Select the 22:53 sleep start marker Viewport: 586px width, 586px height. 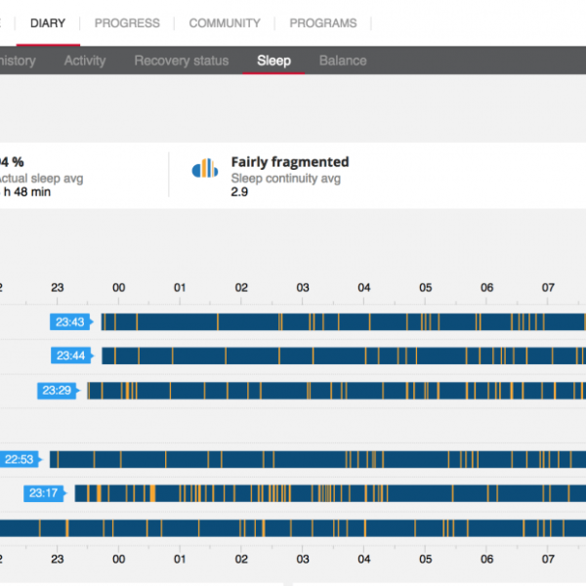(21, 459)
